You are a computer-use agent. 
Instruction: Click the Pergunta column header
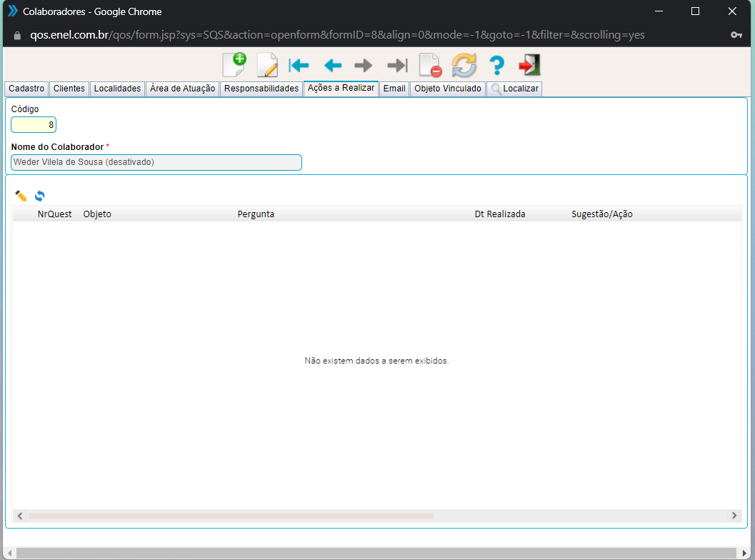pyautogui.click(x=256, y=214)
